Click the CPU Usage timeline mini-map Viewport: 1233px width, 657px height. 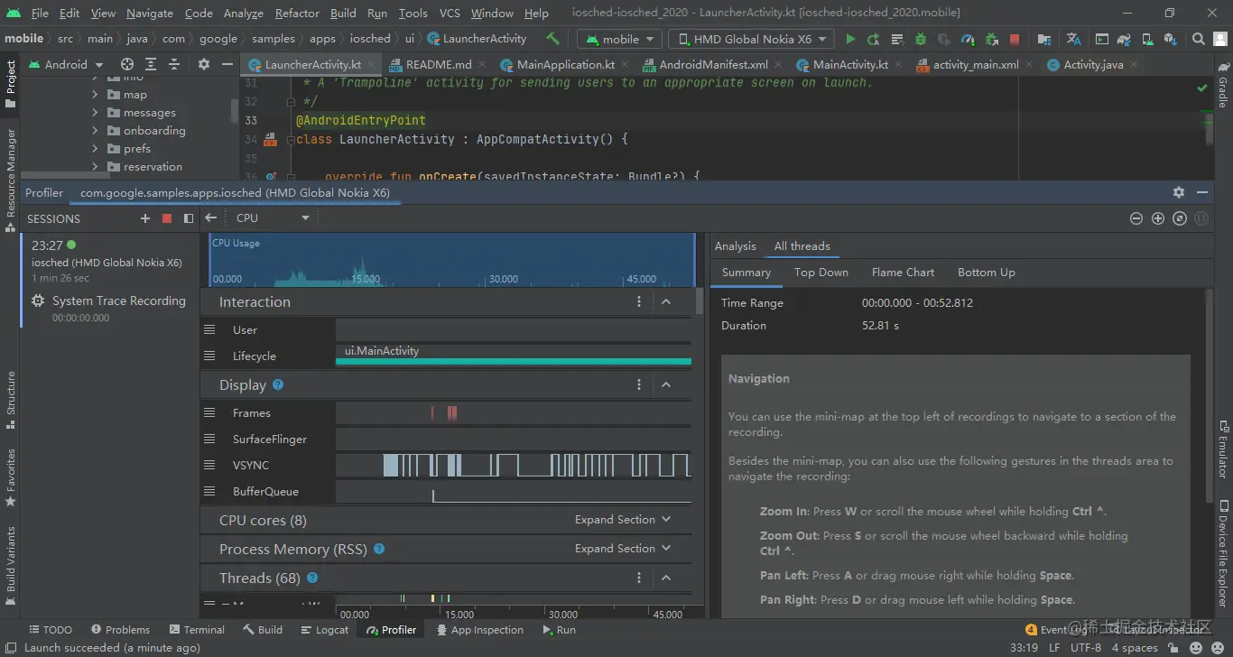(452, 260)
